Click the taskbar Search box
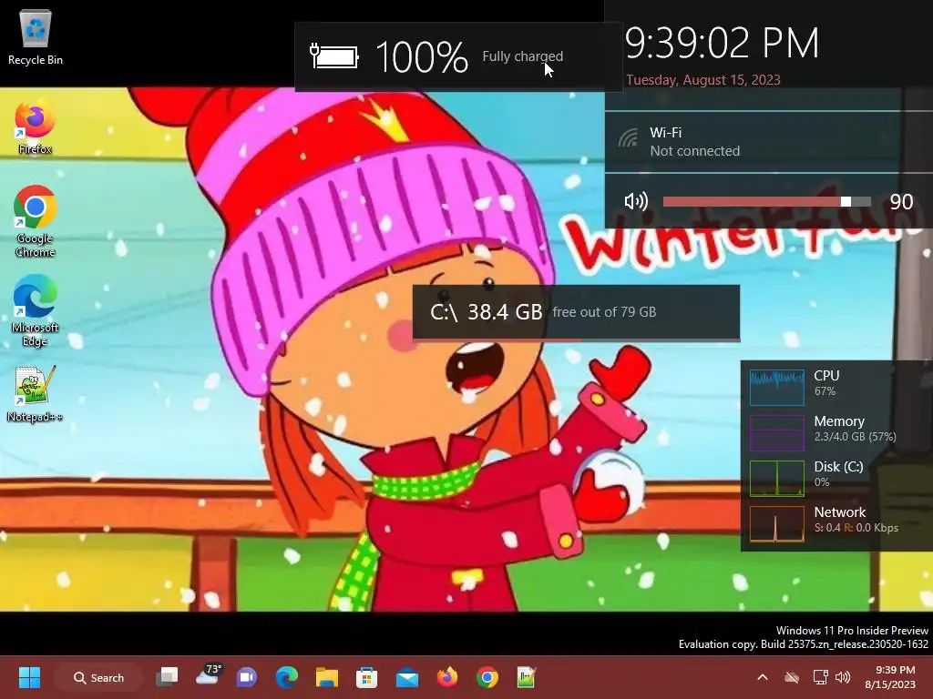 [x=98, y=677]
